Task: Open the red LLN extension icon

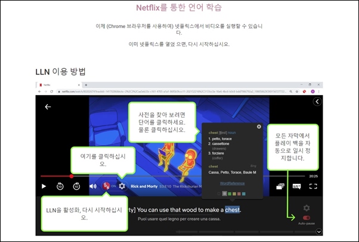Action: [305, 92]
